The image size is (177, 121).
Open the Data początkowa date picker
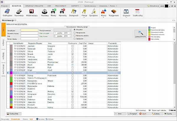pyautogui.click(x=70, y=33)
